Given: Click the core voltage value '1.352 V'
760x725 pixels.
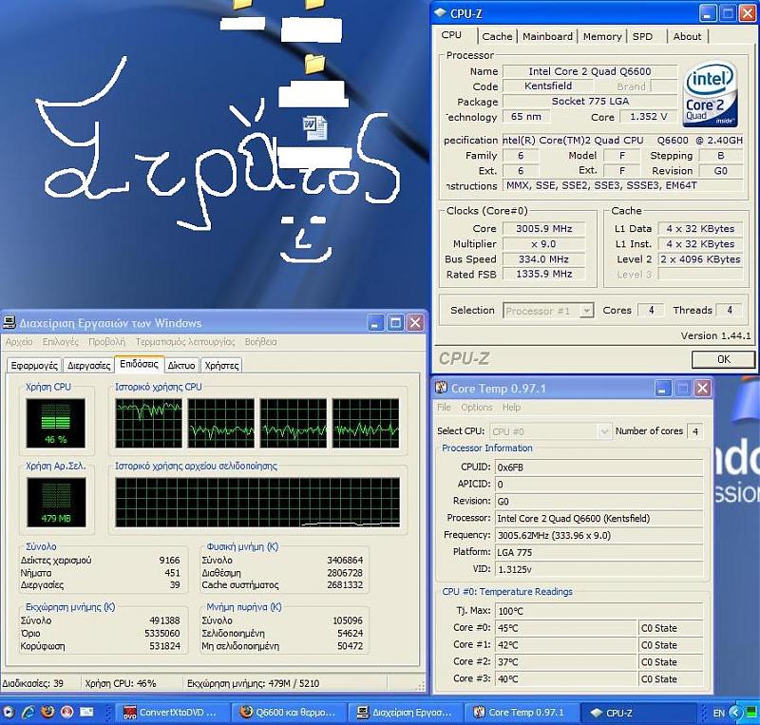Looking at the screenshot, I should (649, 116).
